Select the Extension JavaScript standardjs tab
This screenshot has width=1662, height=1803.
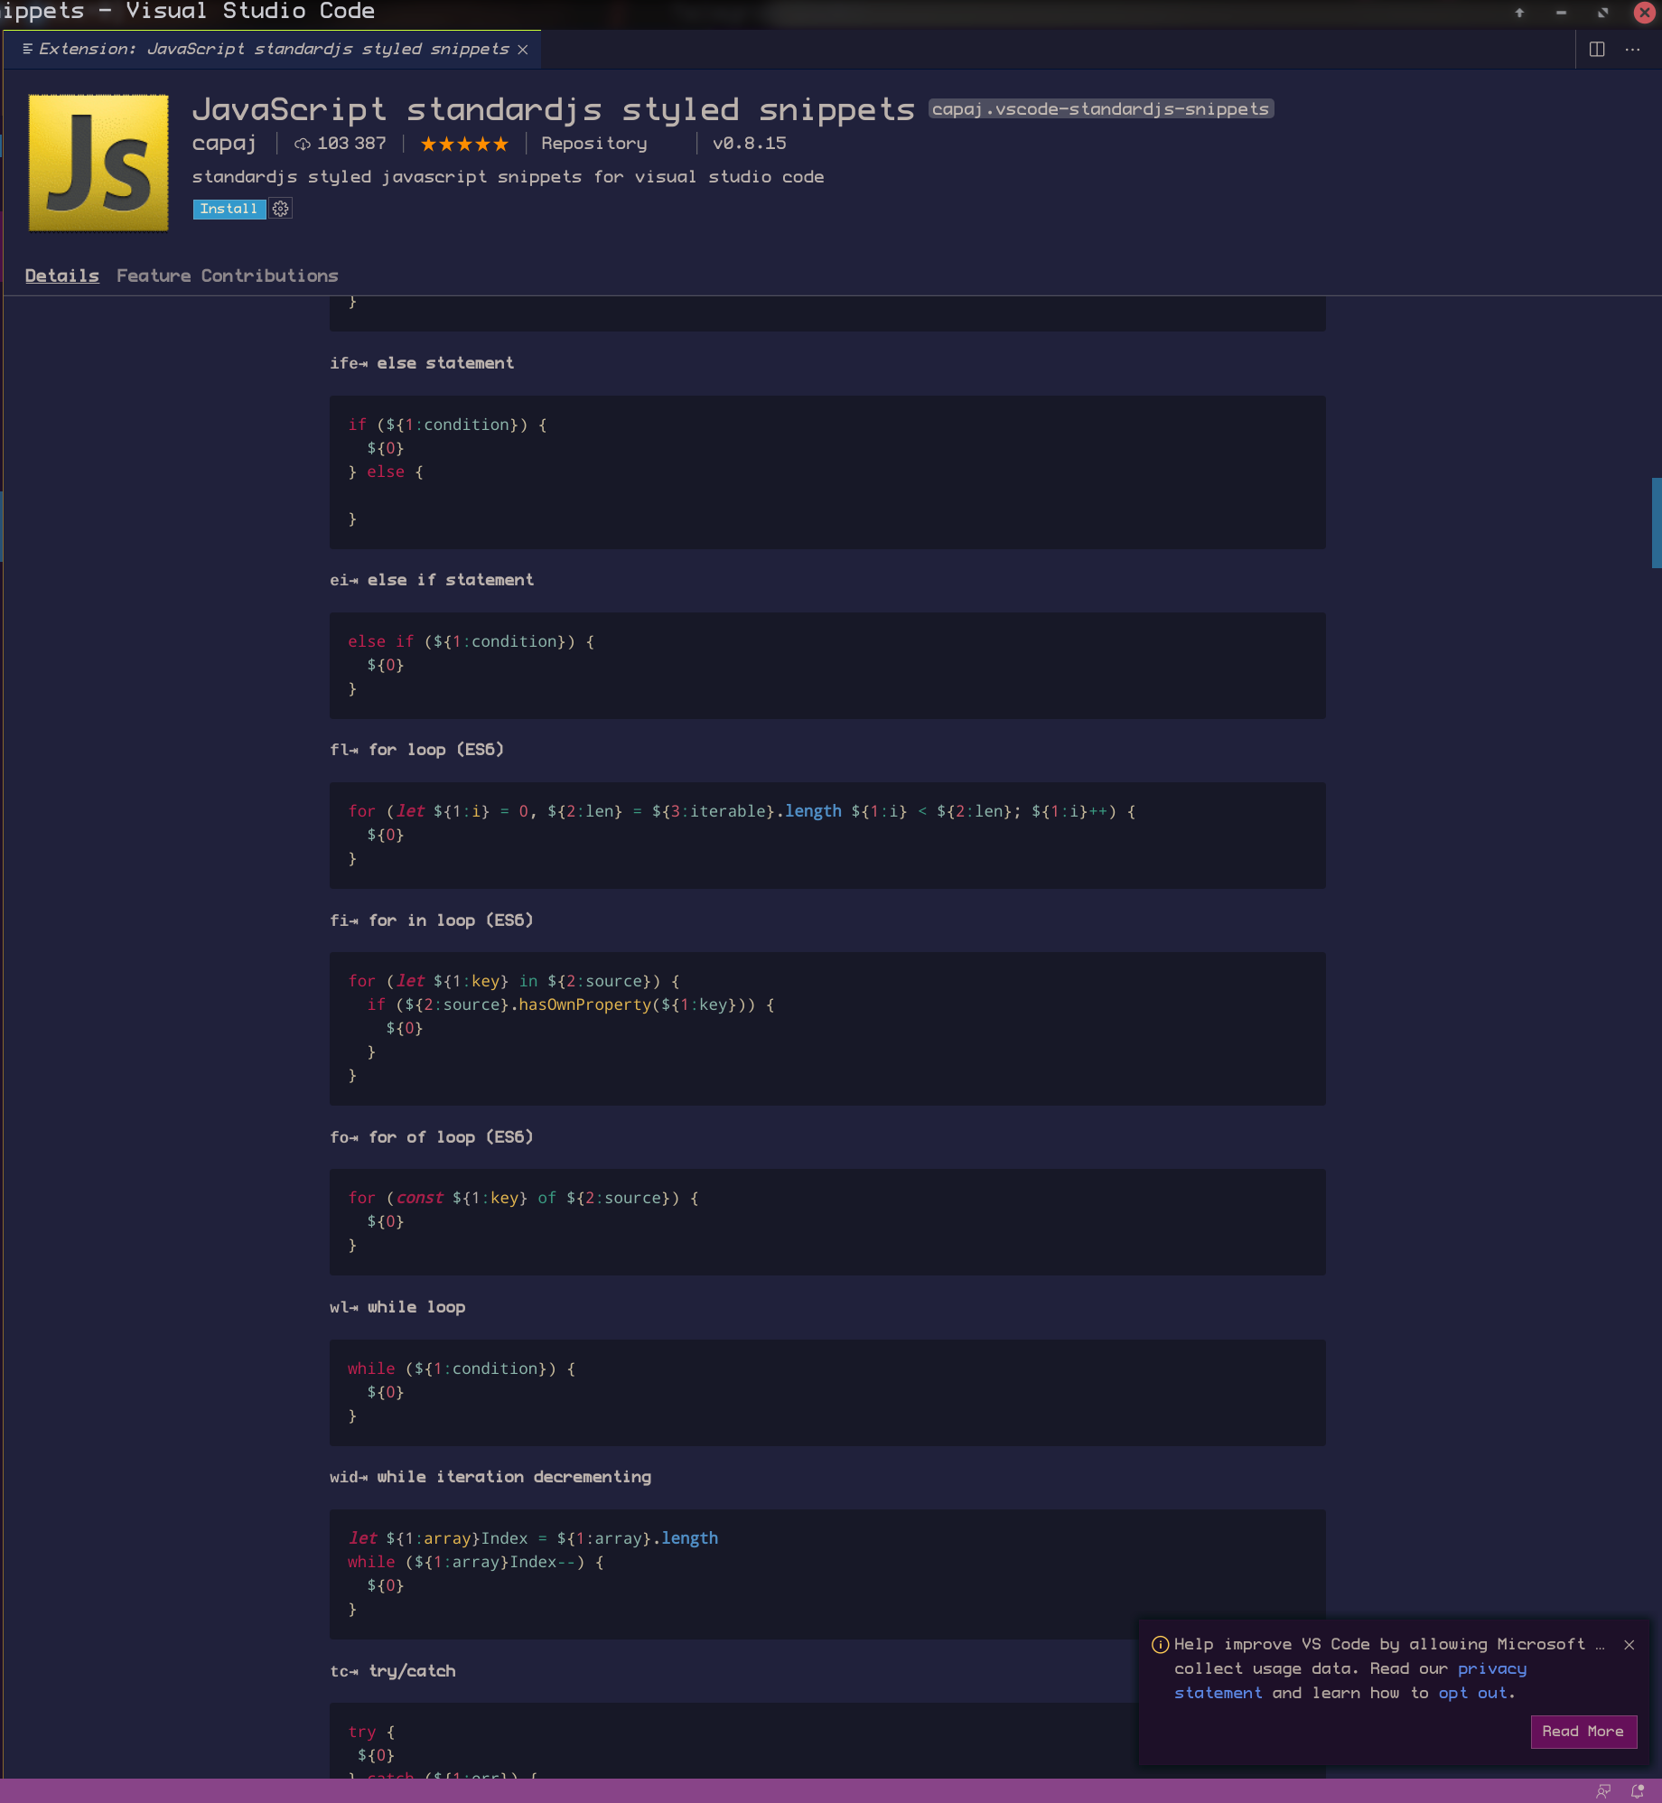pos(271,49)
